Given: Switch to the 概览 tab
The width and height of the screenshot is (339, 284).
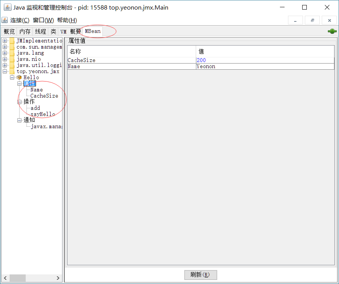Looking at the screenshot, I should pyautogui.click(x=9, y=31).
